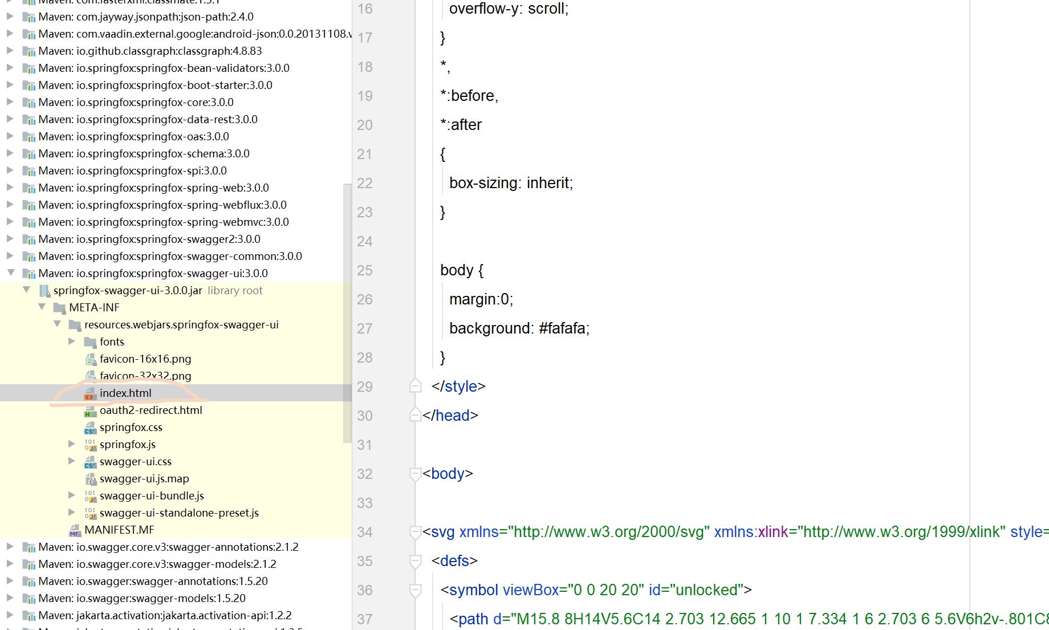Collapse Maven springfox-swagger-ui:3.0.0 library
Image resolution: width=1049 pixels, height=630 pixels.
click(x=10, y=273)
